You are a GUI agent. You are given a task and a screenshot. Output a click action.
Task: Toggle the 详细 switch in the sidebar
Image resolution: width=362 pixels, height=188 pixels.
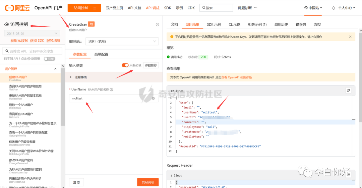point(49,59)
